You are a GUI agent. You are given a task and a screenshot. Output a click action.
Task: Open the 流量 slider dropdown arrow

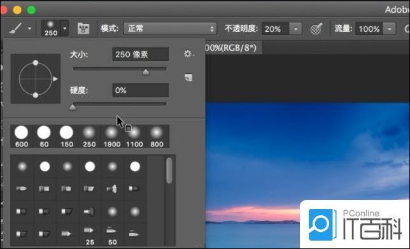click(x=390, y=29)
